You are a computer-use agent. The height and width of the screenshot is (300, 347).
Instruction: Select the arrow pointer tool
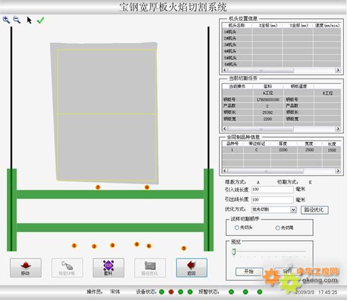[29, 20]
